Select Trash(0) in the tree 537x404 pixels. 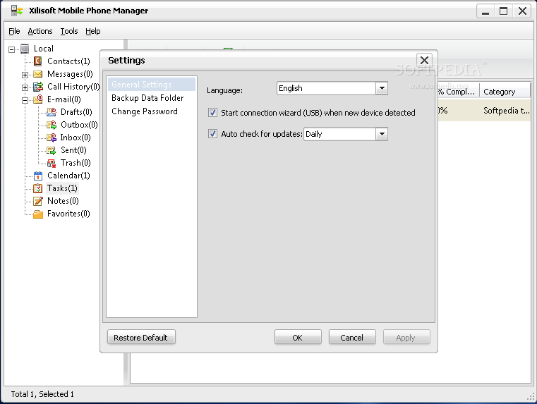click(x=76, y=163)
